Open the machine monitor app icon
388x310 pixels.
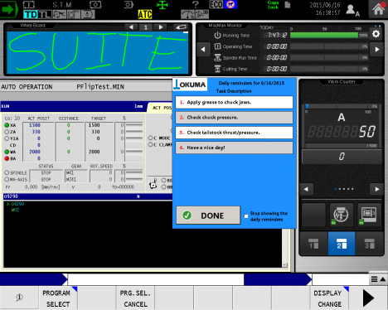pyautogui.click(x=369, y=215)
